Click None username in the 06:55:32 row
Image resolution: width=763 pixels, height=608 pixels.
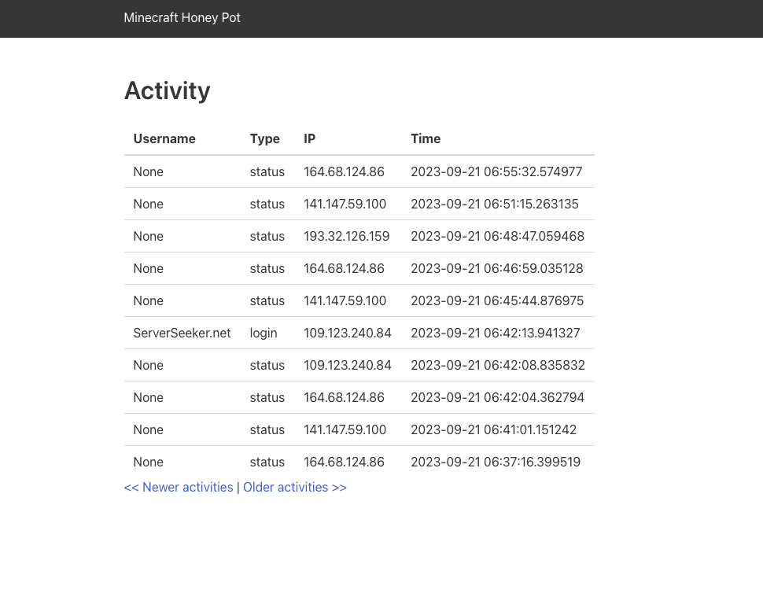pyautogui.click(x=149, y=171)
